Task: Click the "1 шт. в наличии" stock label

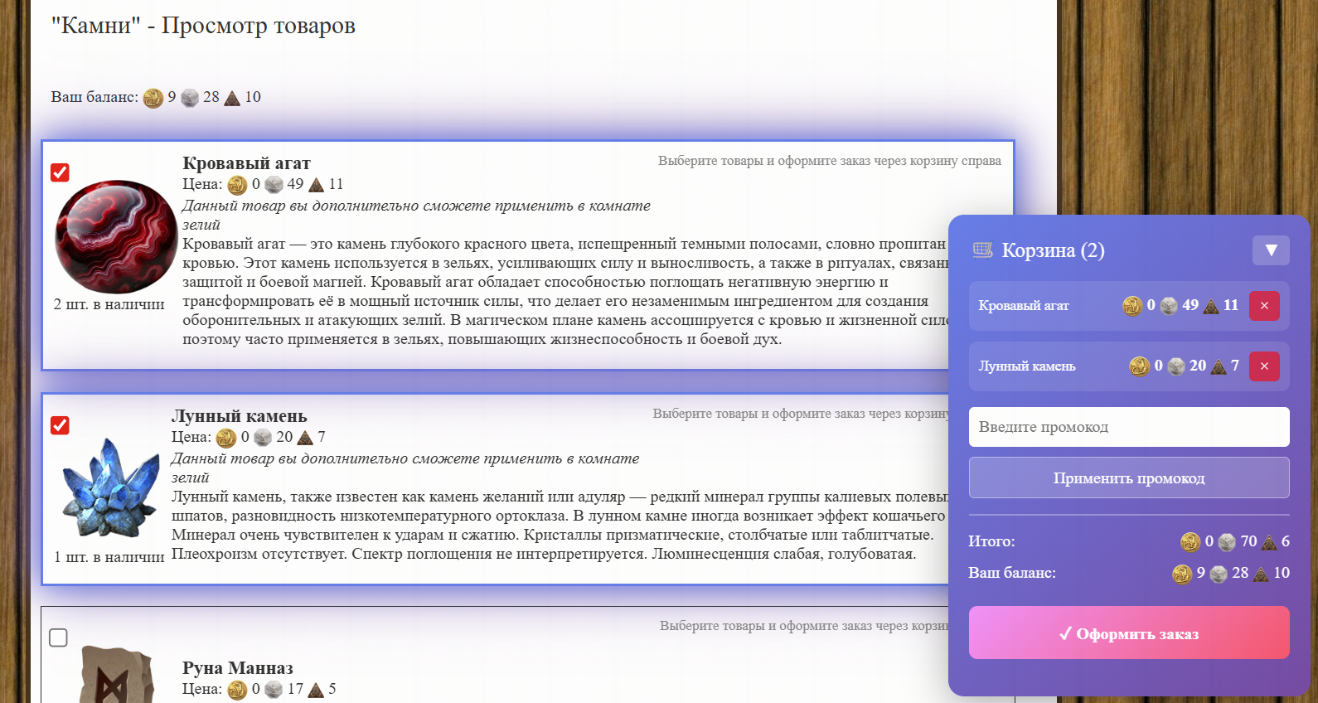Action: coord(109,557)
